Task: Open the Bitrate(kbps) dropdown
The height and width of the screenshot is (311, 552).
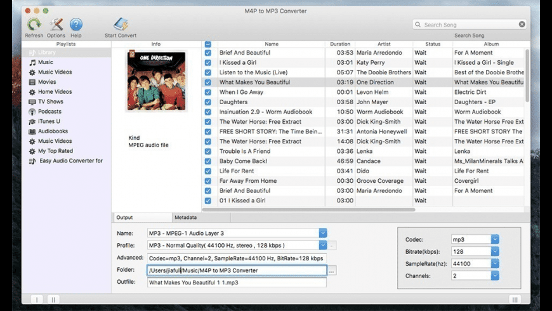Action: pyautogui.click(x=495, y=251)
